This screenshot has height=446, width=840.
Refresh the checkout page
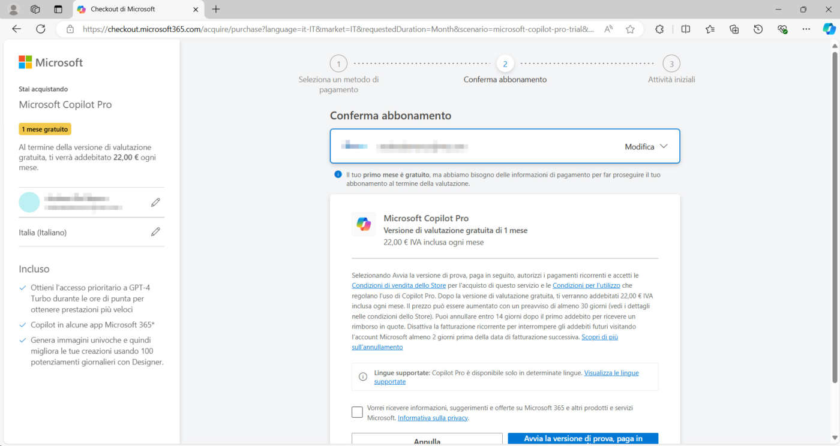(41, 29)
